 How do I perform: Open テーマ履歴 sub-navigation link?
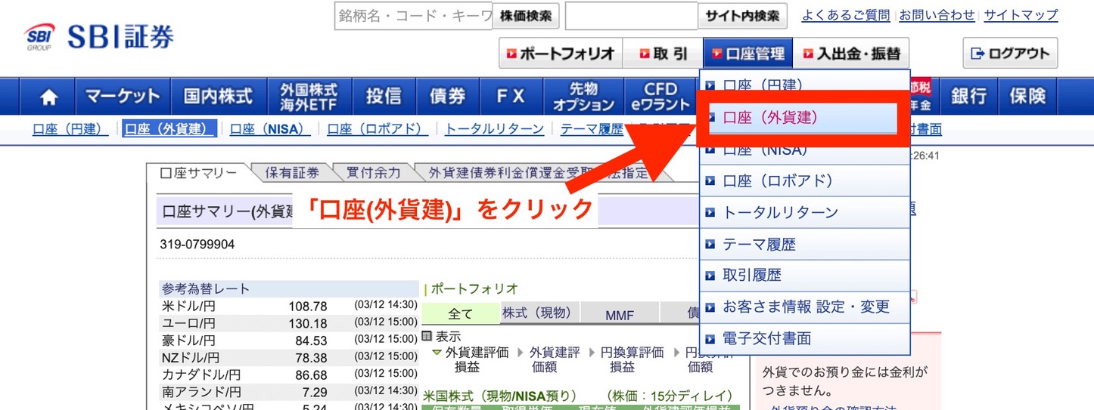[592, 129]
